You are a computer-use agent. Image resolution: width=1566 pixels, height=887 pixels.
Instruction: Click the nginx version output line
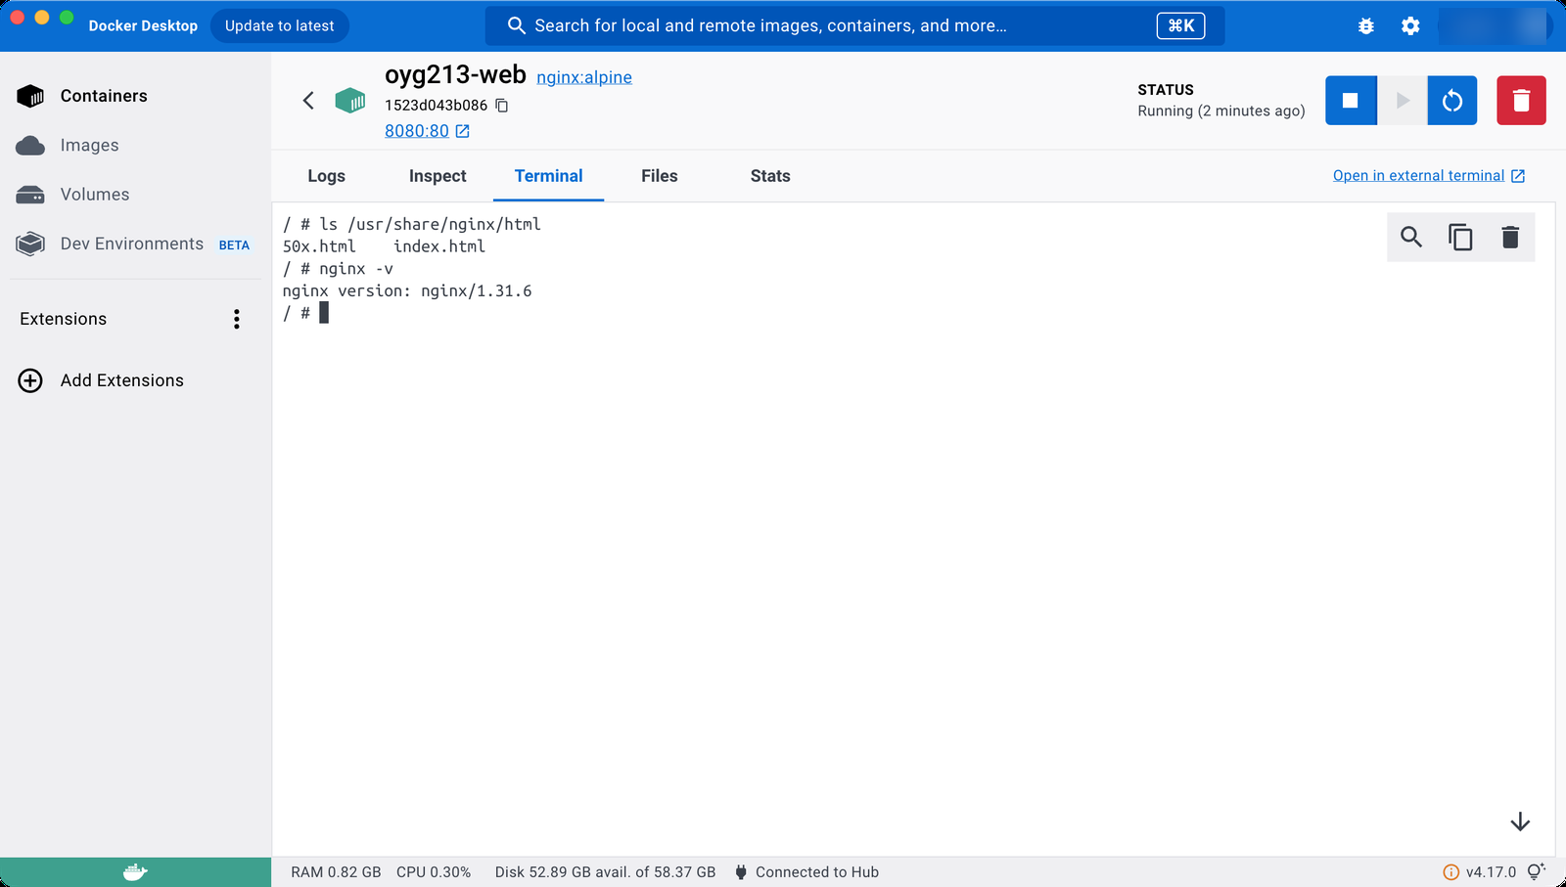coord(407,291)
